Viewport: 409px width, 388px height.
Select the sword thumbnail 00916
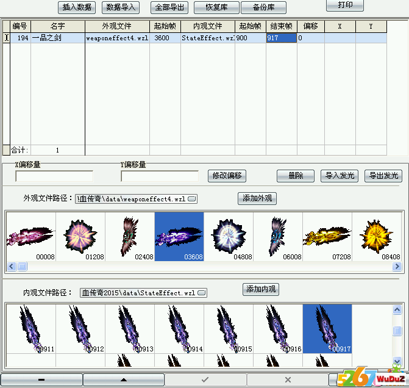(x=278, y=329)
